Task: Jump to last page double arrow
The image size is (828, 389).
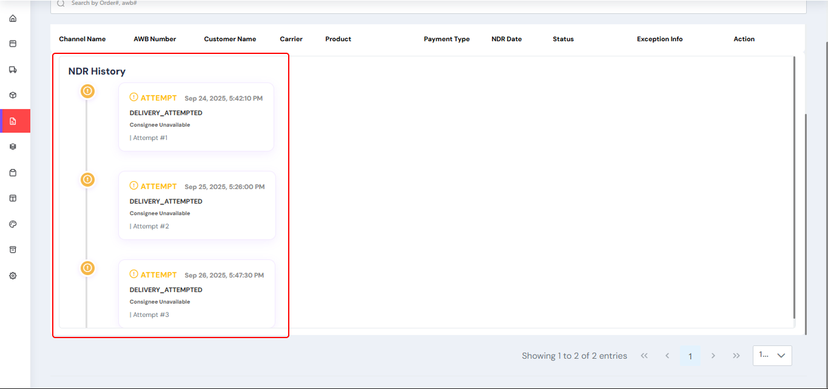Action: [x=736, y=356]
